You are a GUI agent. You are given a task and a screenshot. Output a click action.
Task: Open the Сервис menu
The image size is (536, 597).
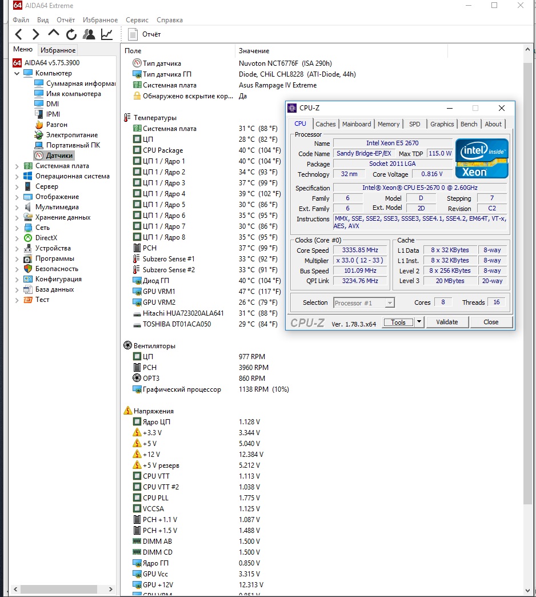(137, 20)
